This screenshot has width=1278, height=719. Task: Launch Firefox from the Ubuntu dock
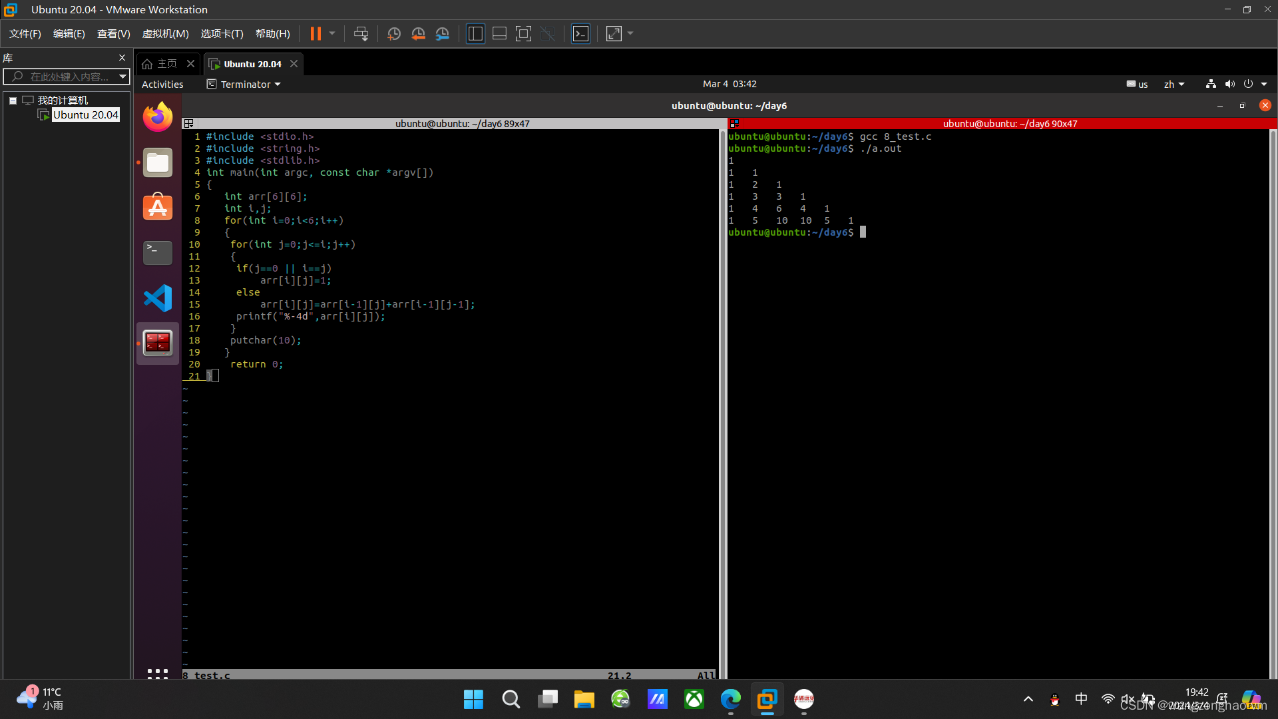[x=158, y=117]
